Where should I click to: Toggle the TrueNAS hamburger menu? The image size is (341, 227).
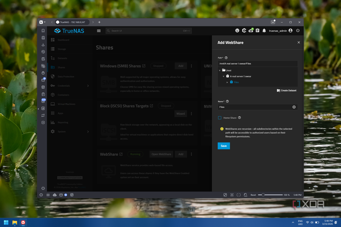pyautogui.click(x=99, y=31)
